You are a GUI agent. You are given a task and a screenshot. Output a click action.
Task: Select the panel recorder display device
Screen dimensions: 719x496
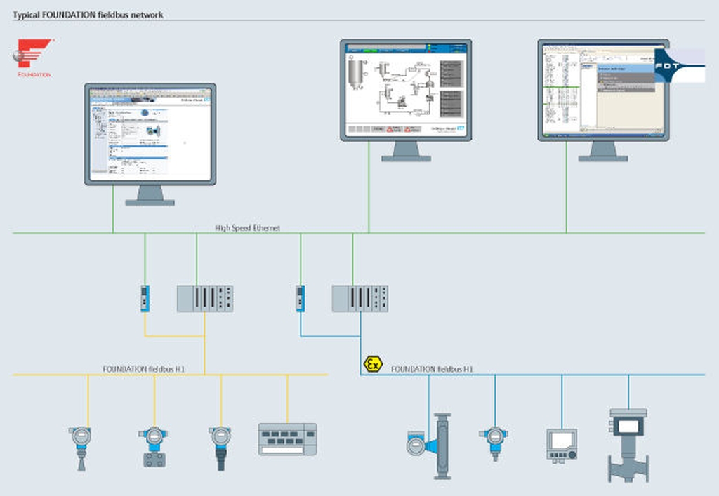pyautogui.click(x=562, y=445)
